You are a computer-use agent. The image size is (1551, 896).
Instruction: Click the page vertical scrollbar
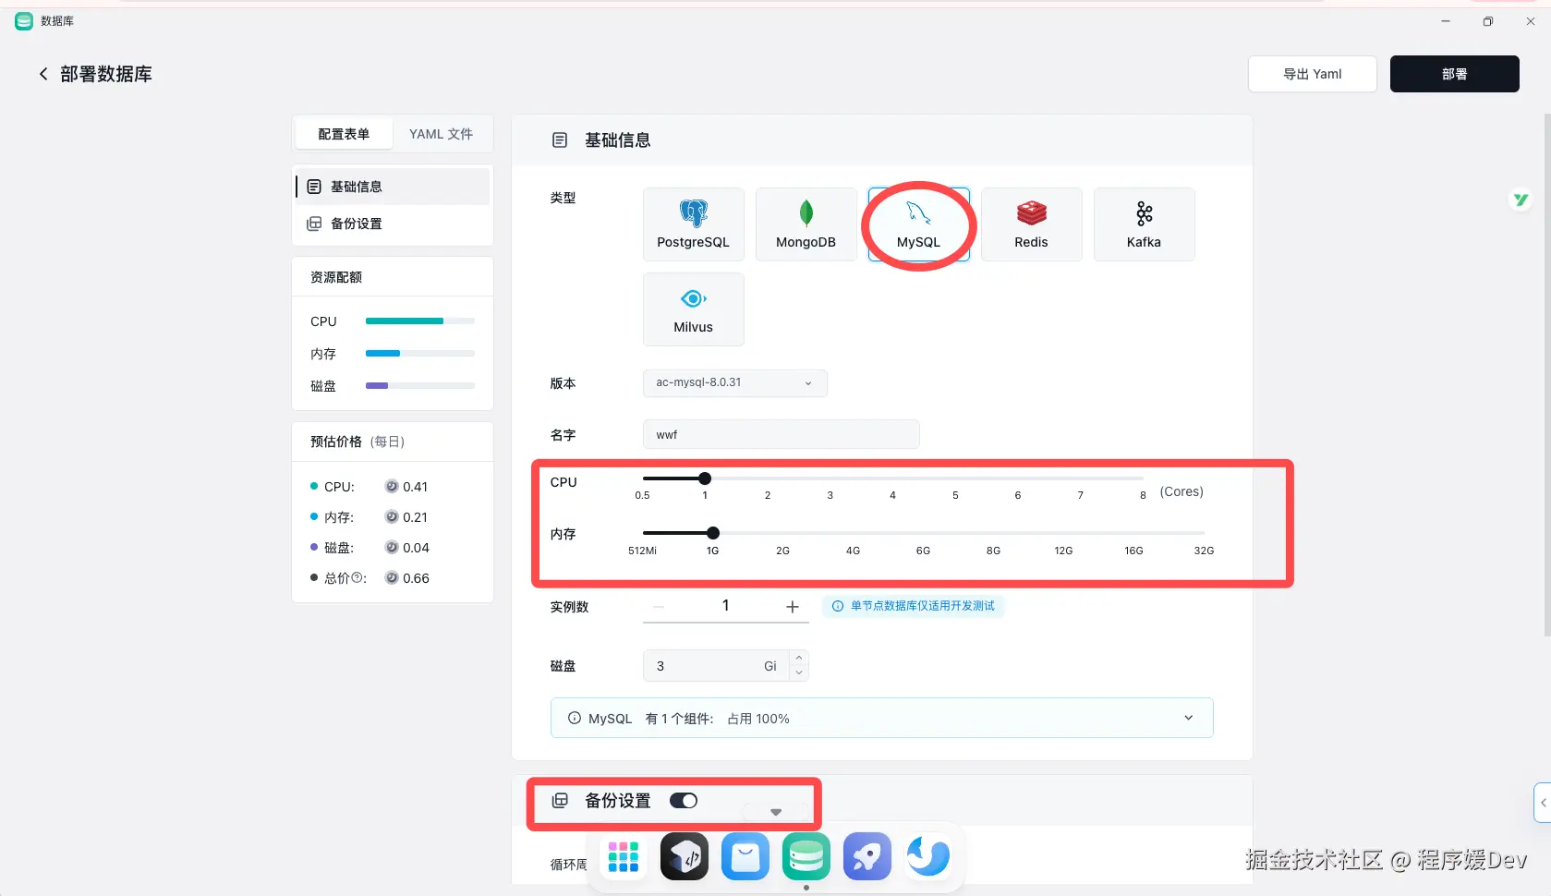(x=1547, y=374)
